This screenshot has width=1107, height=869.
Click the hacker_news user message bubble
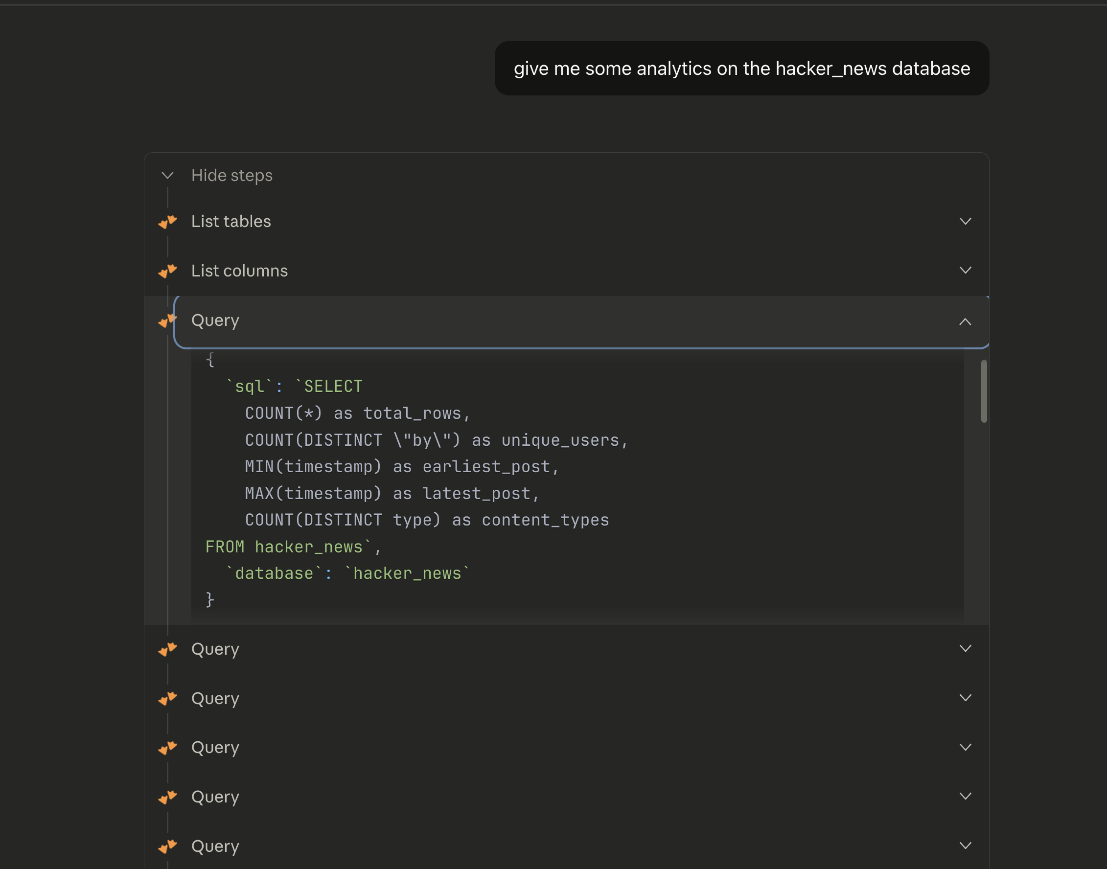point(742,69)
